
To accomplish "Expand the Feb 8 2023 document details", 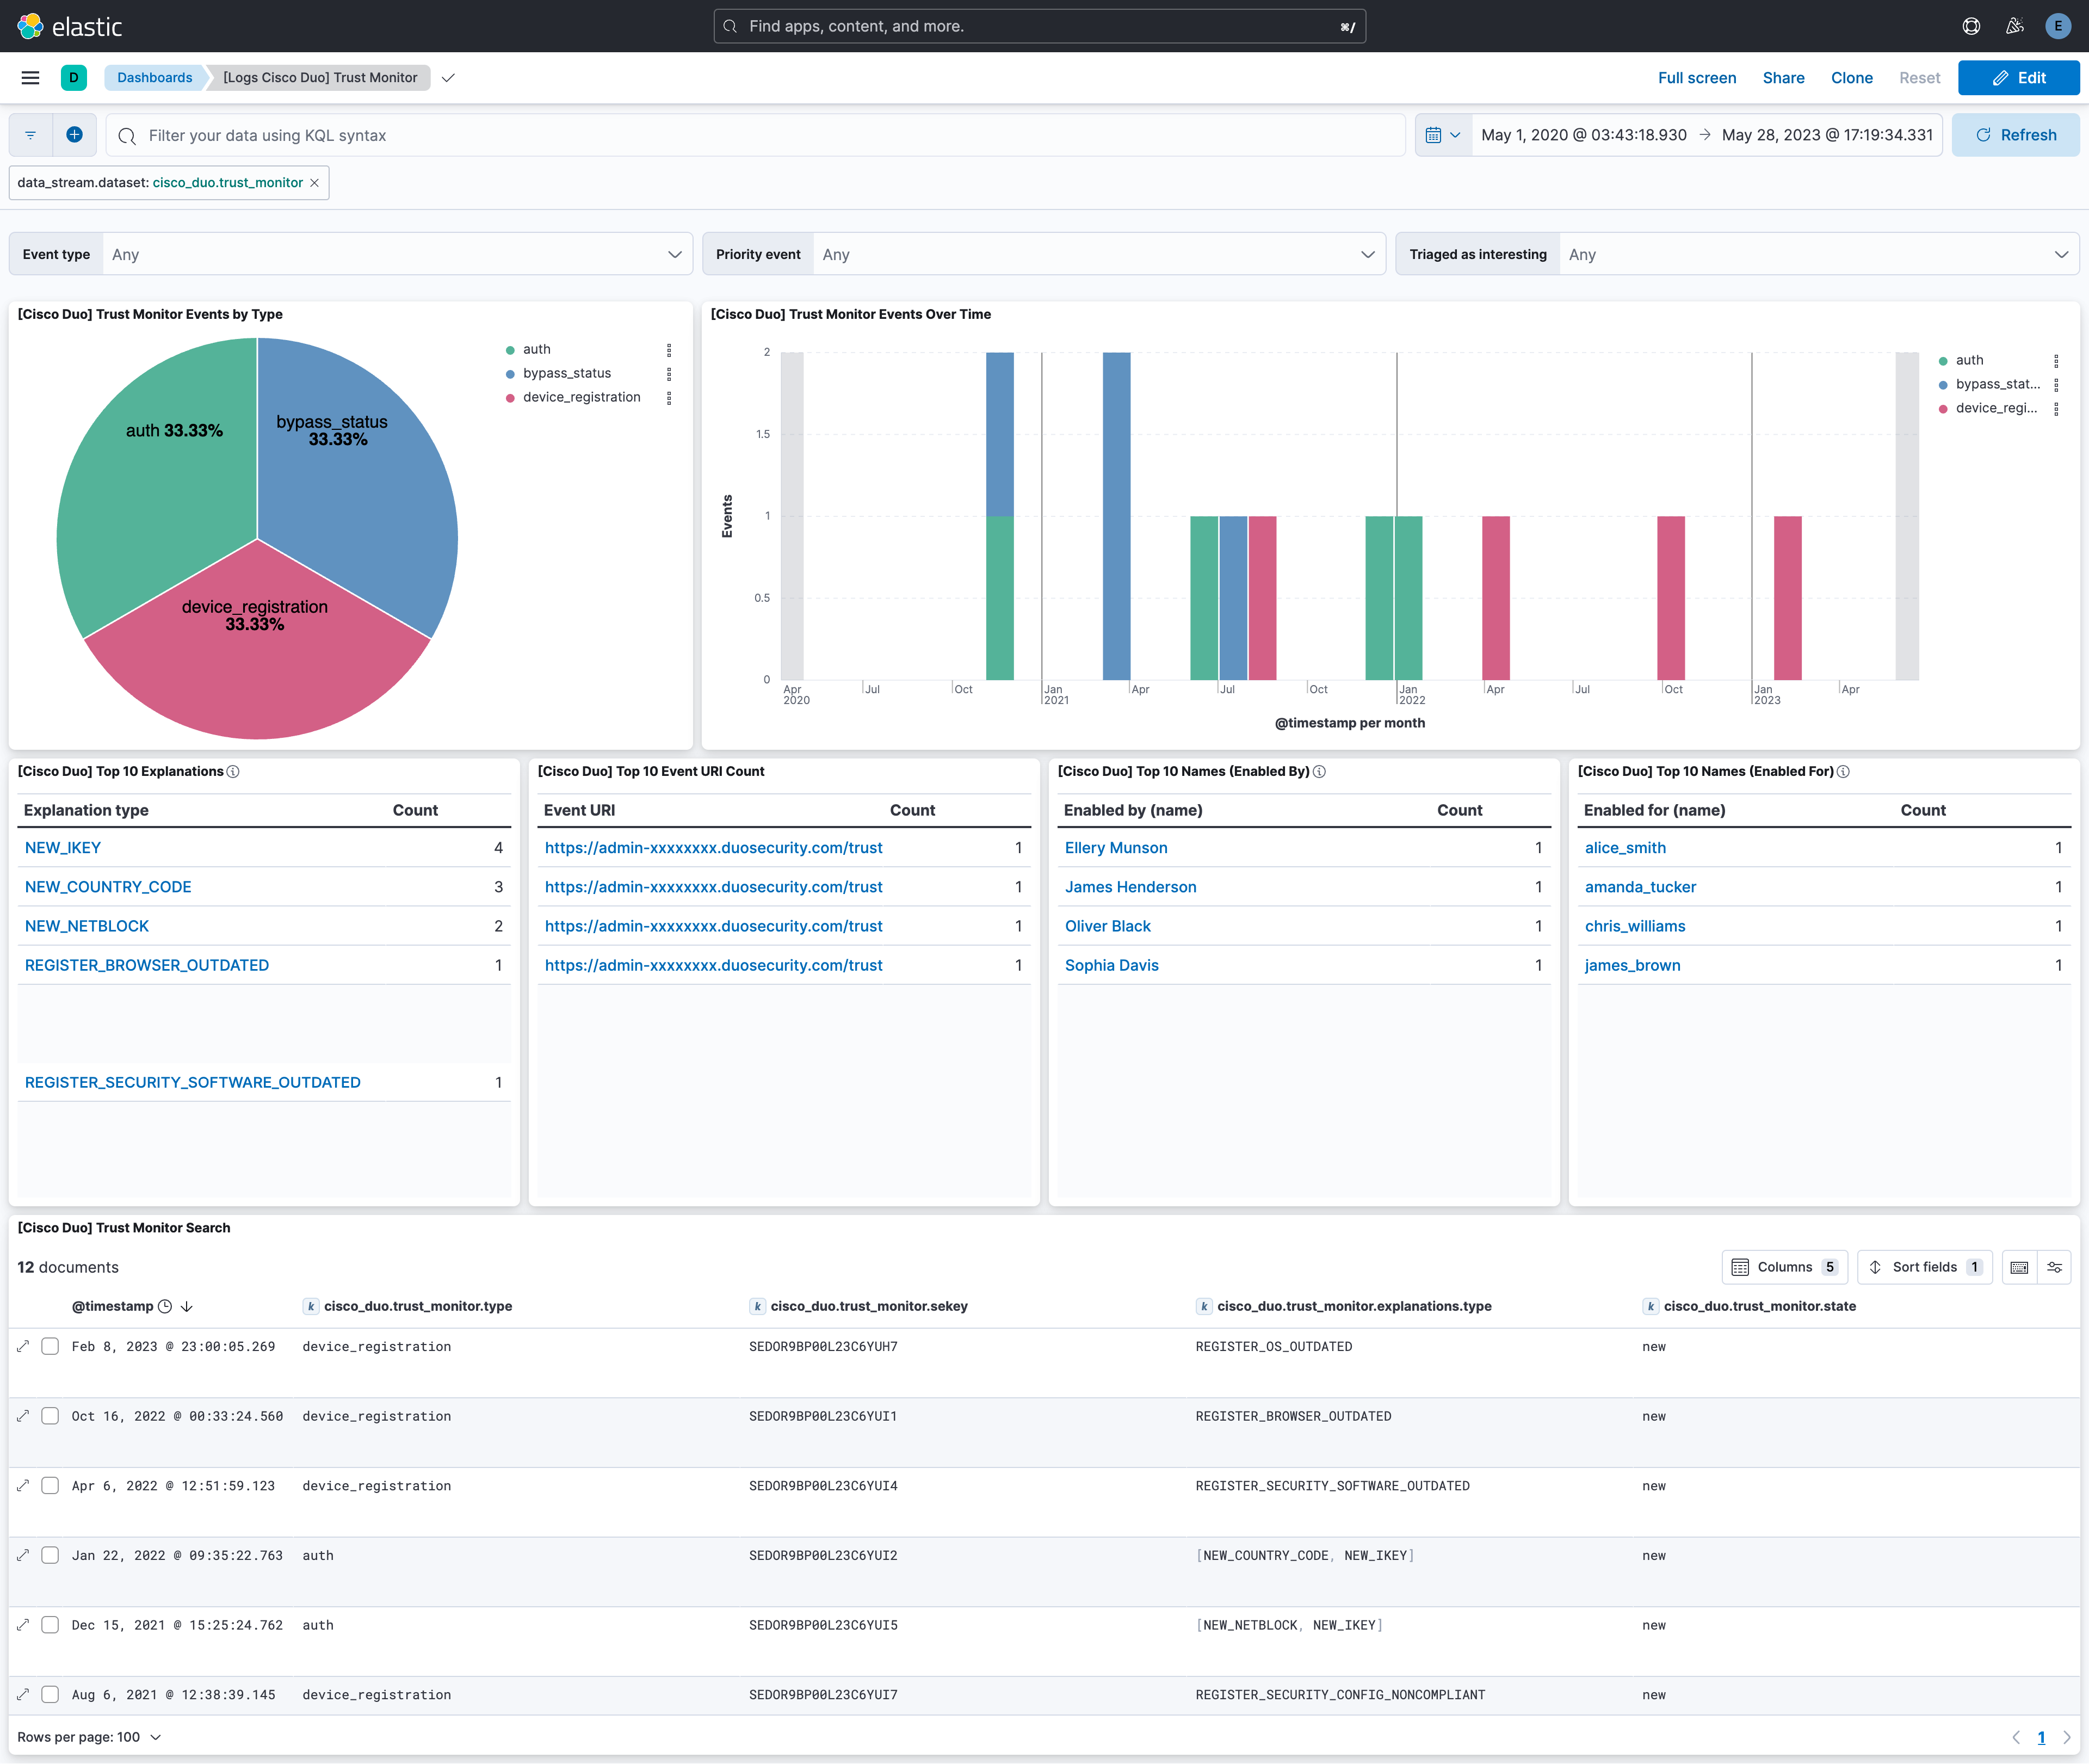I will tap(22, 1346).
